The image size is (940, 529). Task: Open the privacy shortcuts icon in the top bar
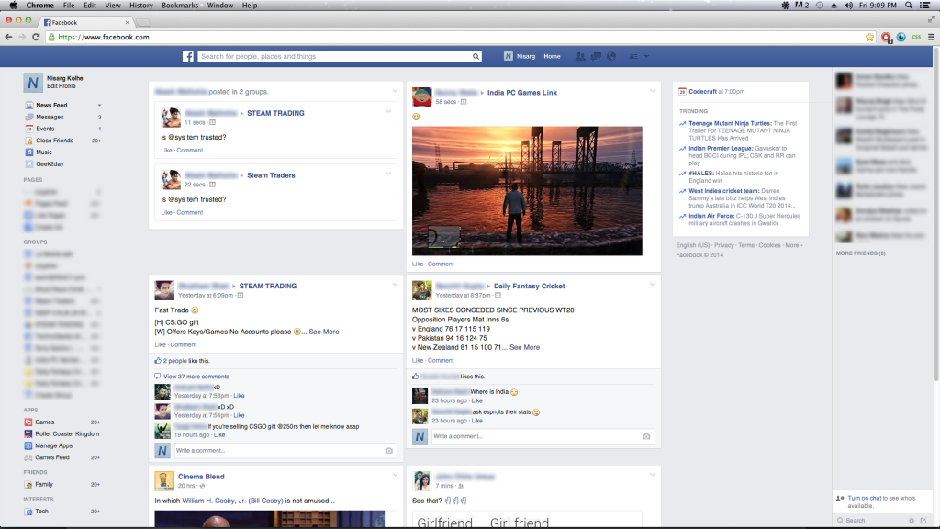coord(633,56)
